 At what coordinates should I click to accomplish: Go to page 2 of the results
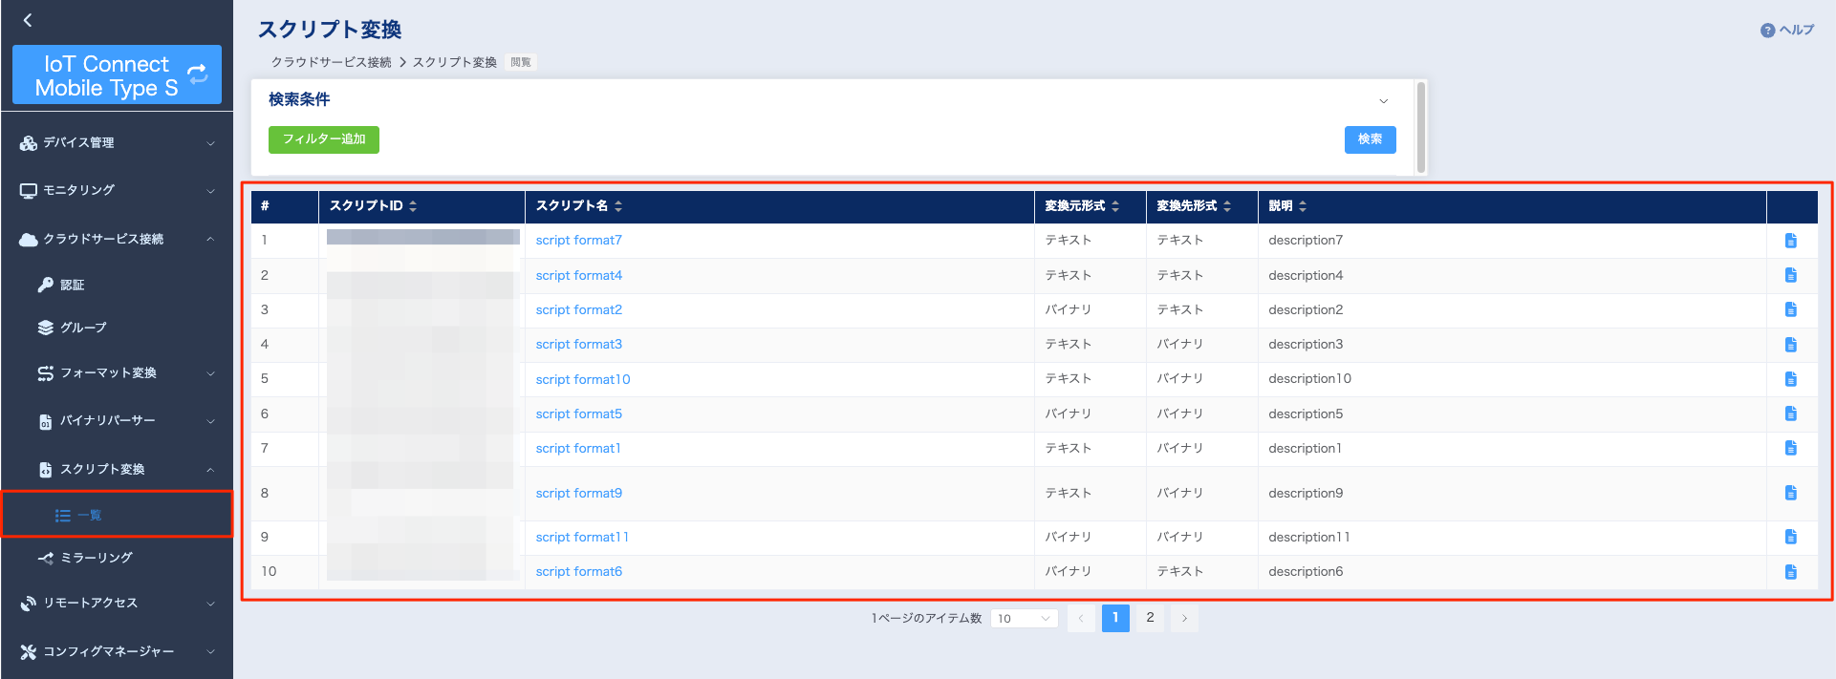(x=1150, y=618)
